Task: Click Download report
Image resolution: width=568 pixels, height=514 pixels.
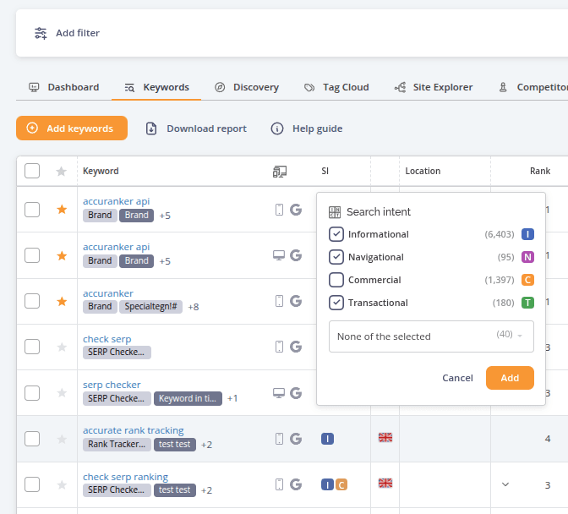Action: [x=196, y=128]
